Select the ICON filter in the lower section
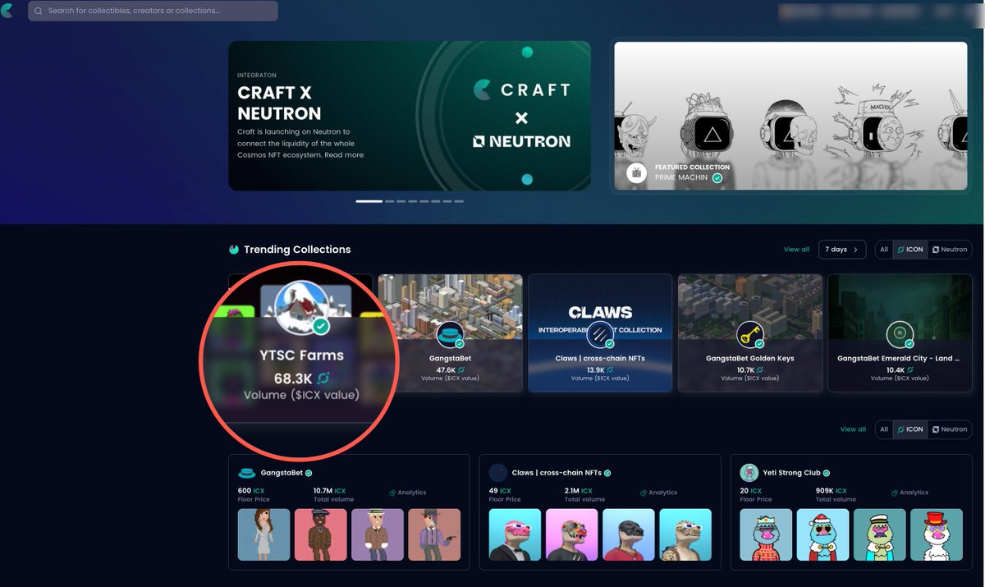This screenshot has width=985, height=587. click(x=909, y=429)
